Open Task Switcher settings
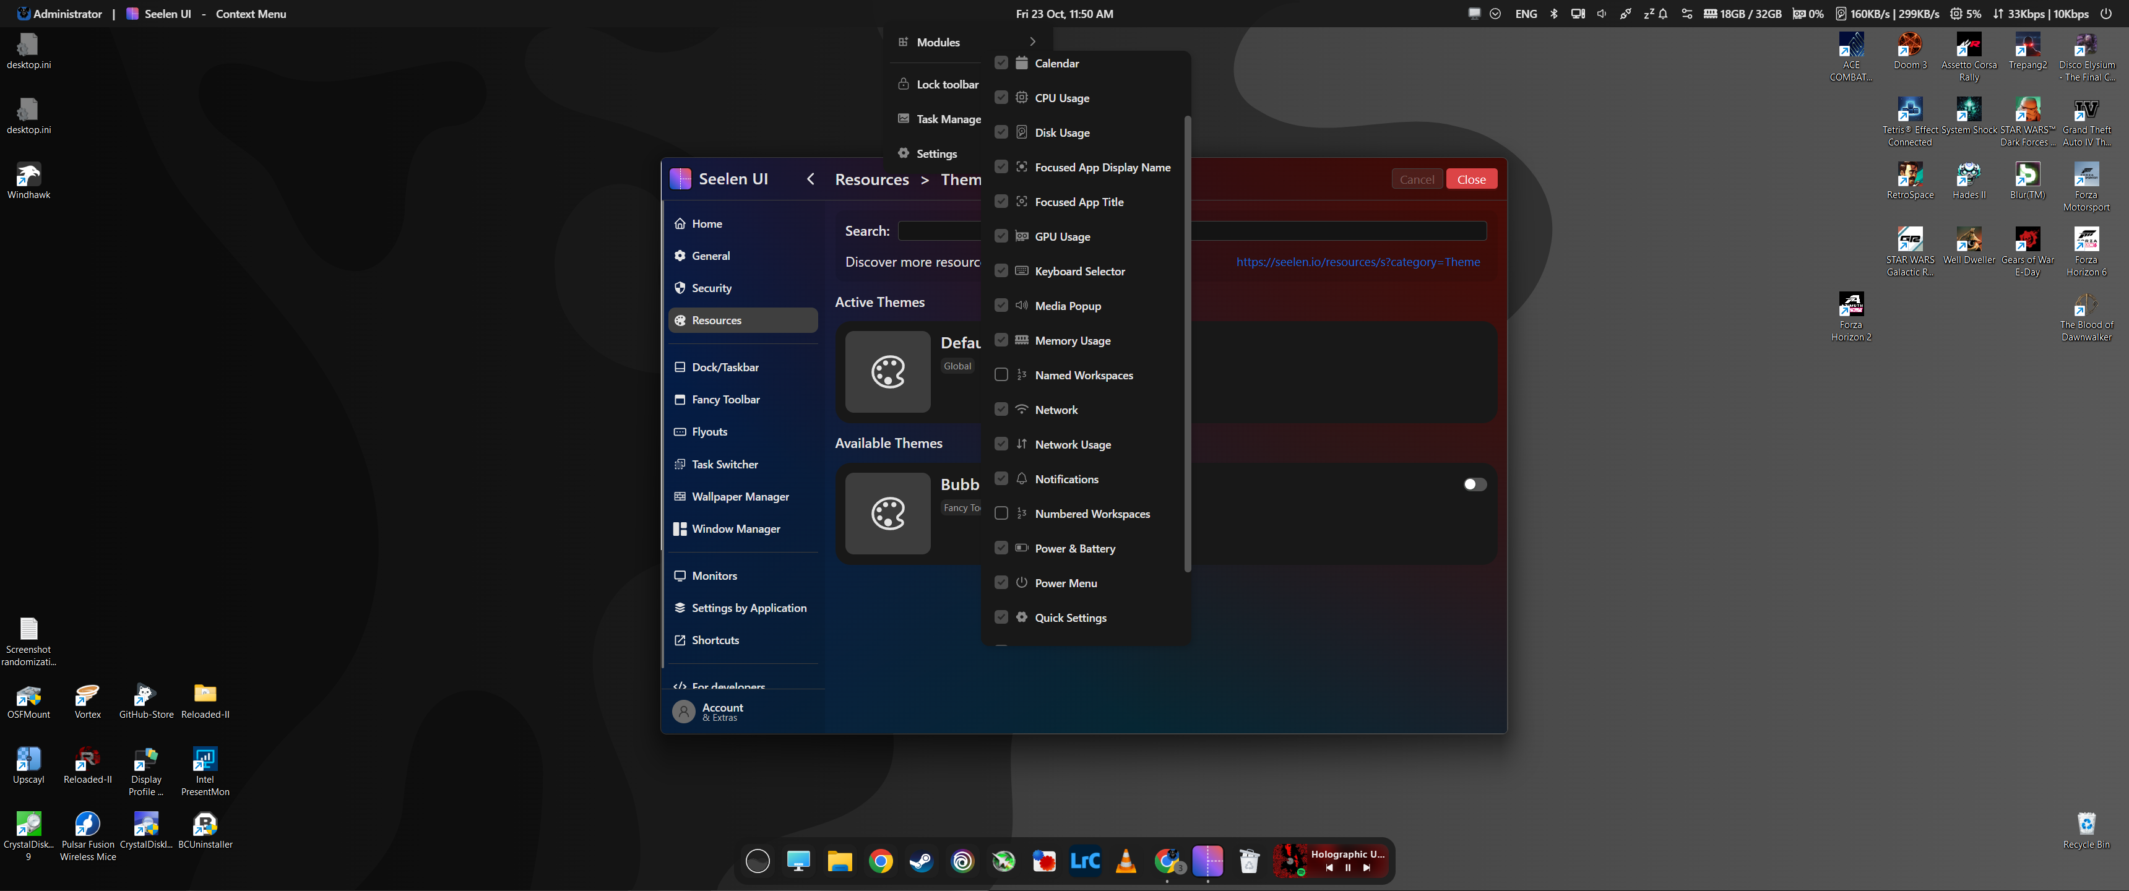Screen dimensions: 2129x891 click(742, 465)
